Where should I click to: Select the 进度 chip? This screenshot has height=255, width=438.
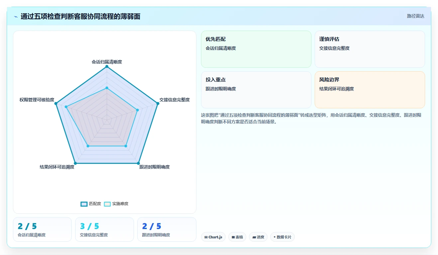click(258, 237)
